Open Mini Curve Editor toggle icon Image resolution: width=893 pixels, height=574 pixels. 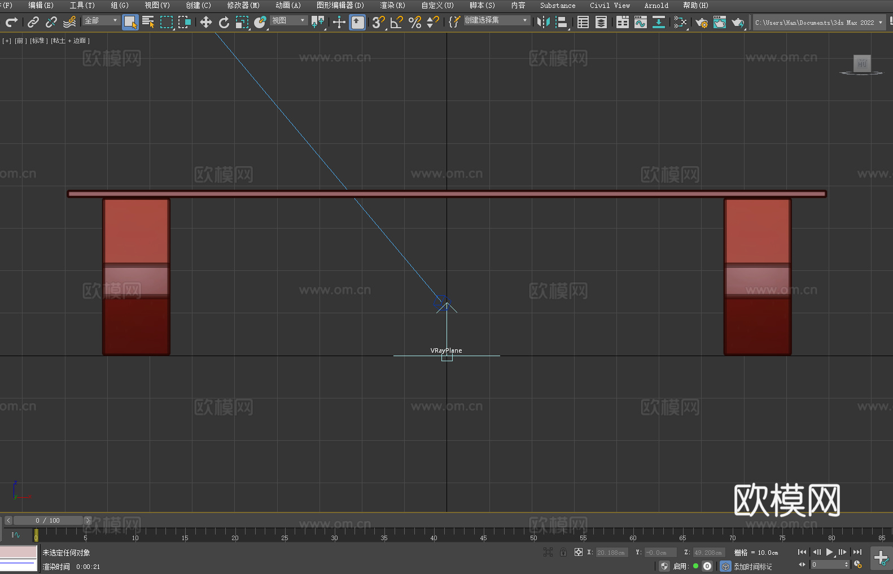click(x=16, y=535)
